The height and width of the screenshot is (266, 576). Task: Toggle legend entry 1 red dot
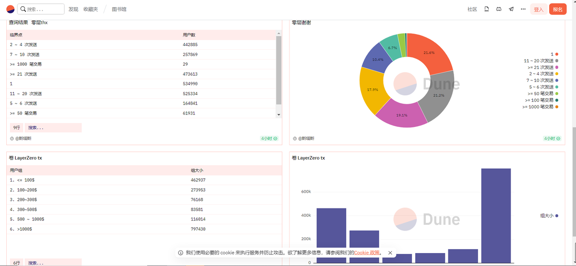tap(554, 54)
